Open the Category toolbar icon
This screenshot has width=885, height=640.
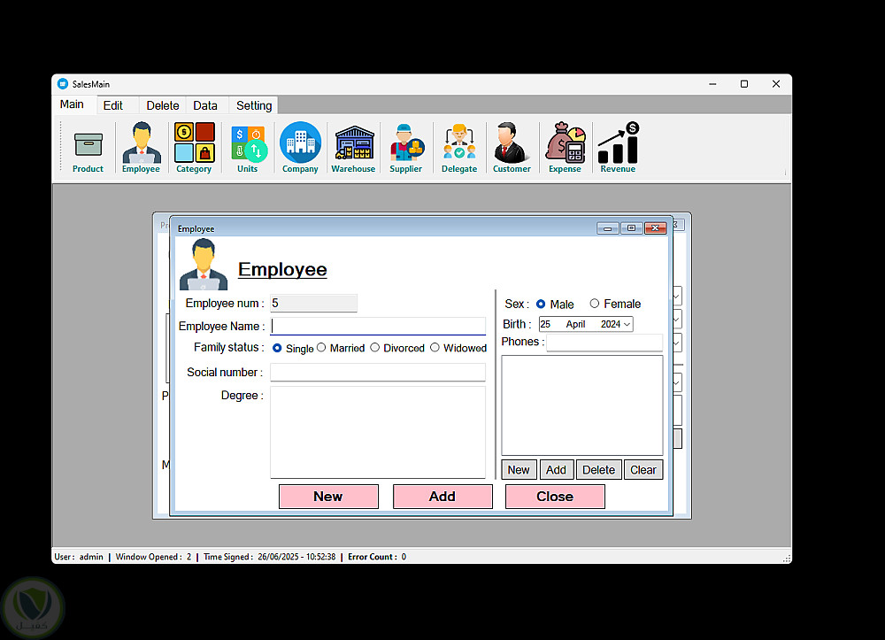(x=194, y=149)
